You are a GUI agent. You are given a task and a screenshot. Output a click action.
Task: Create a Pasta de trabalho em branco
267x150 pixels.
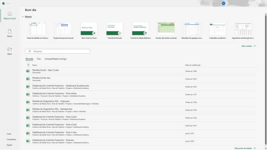38,31
